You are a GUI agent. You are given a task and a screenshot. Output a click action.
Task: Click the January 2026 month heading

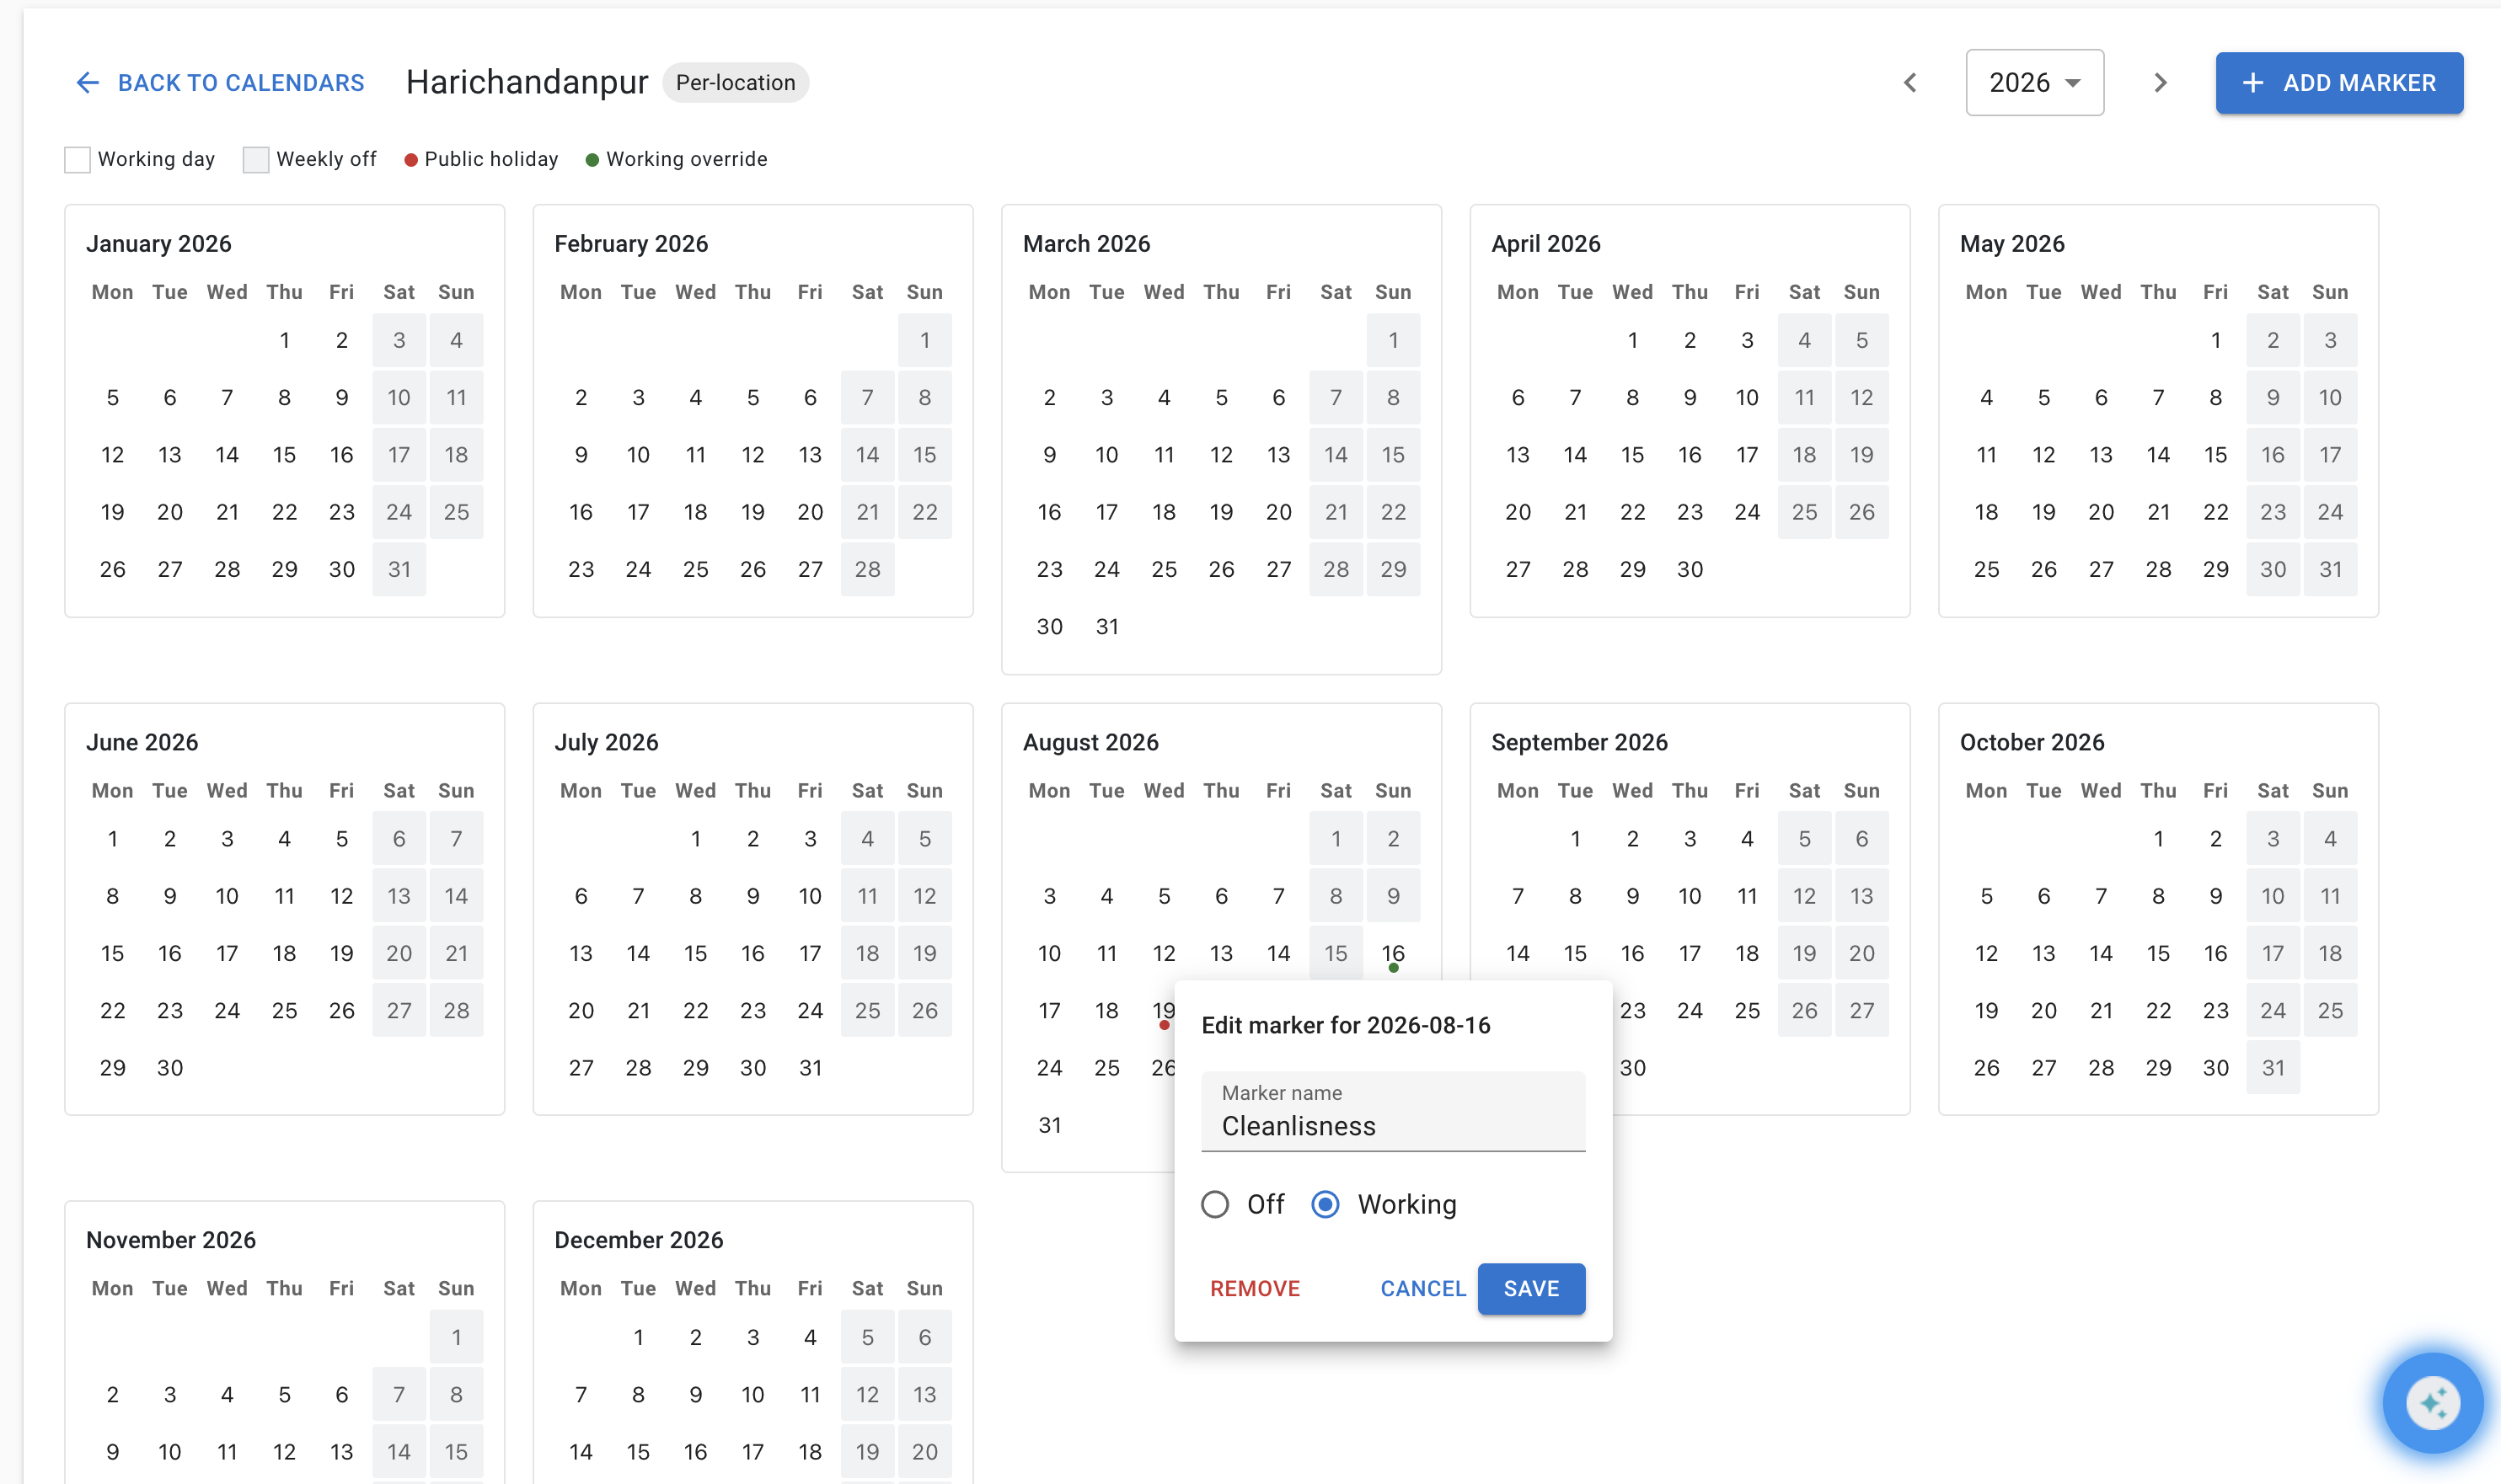tap(158, 244)
